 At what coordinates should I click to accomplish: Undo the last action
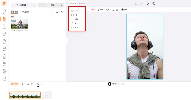136,4
